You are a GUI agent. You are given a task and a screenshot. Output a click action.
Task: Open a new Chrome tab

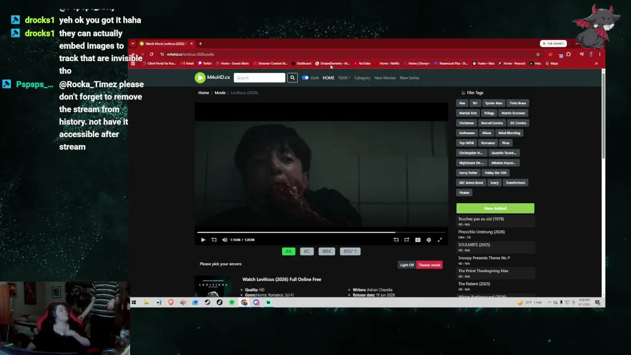tap(200, 43)
